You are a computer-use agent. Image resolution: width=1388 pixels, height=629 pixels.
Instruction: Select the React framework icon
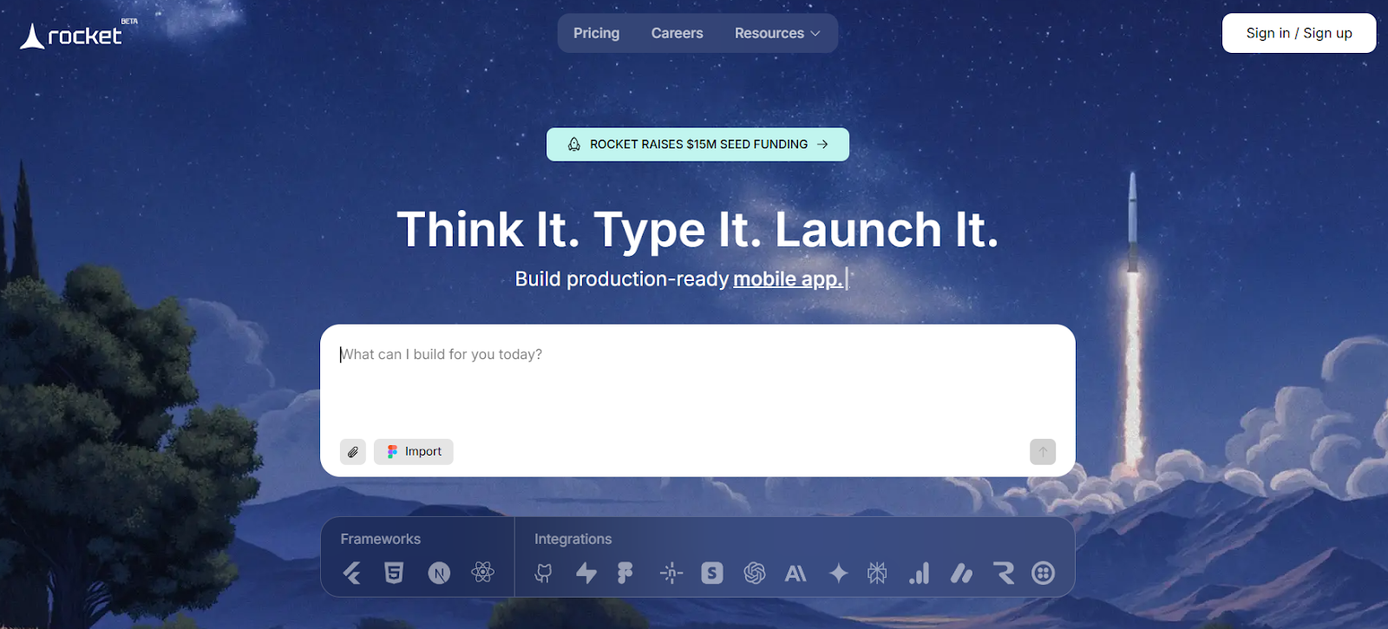tap(483, 573)
